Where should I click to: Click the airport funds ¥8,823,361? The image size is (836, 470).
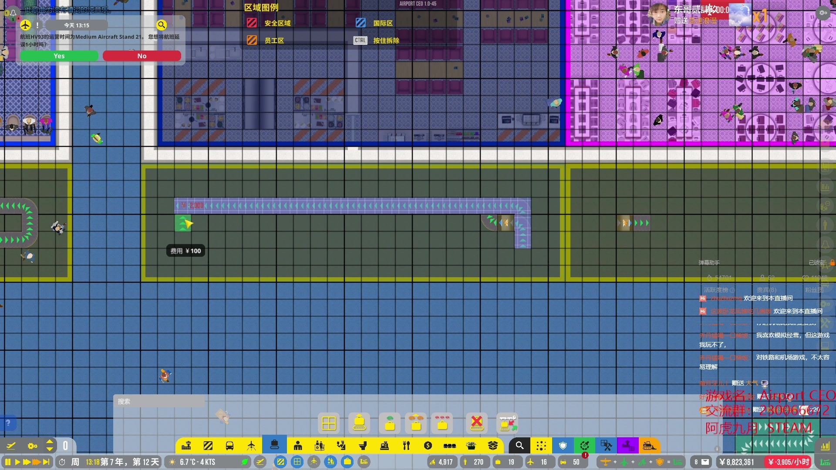(737, 462)
